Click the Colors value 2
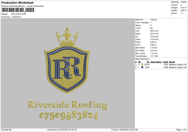The image size is (188, 132). (x=181, y=5)
